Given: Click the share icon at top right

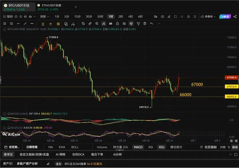Looking at the screenshot, I should [235, 17].
